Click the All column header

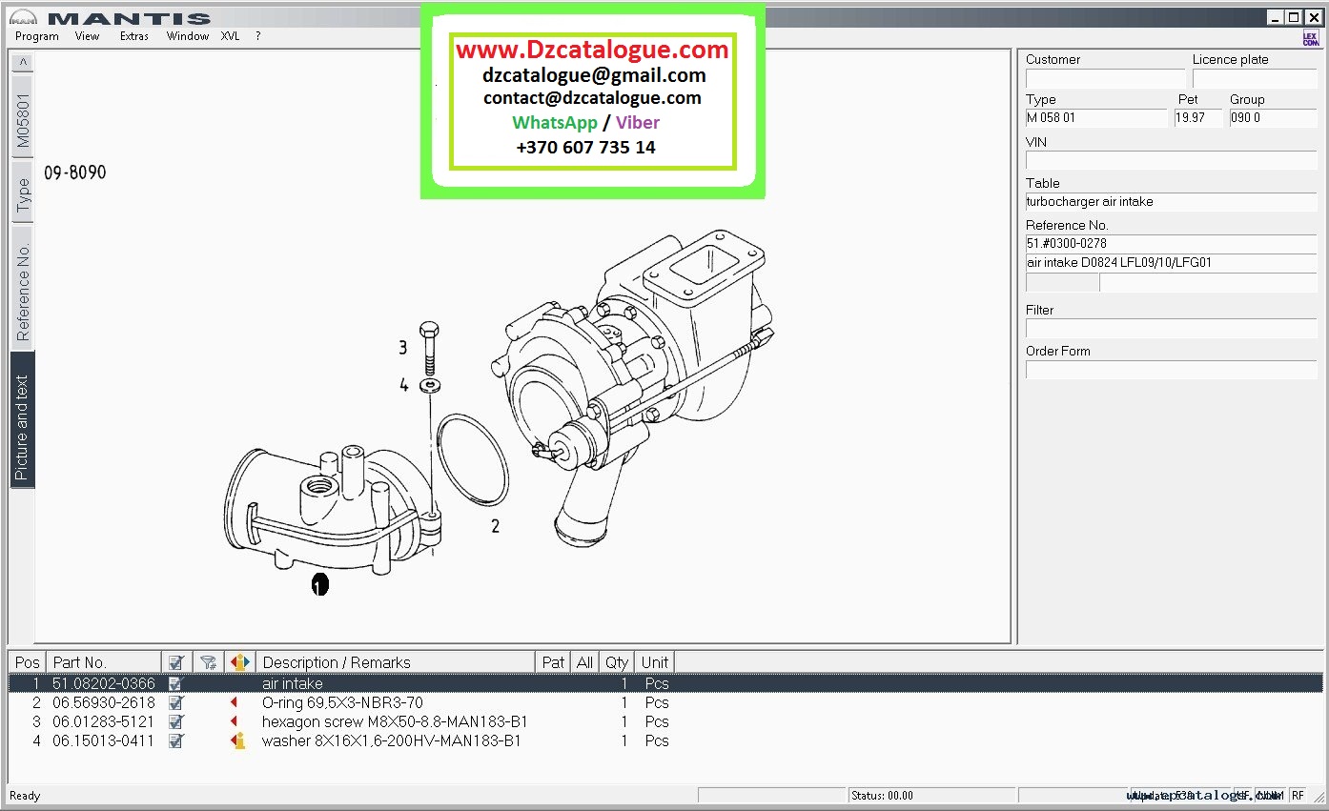(x=584, y=662)
